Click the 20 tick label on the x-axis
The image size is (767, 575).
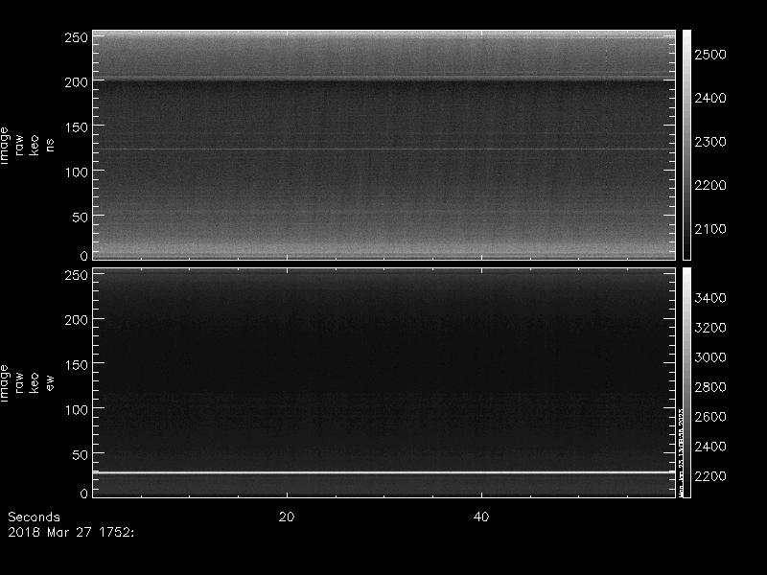click(286, 517)
